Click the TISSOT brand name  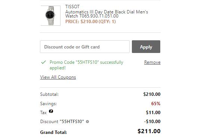(x=72, y=7)
